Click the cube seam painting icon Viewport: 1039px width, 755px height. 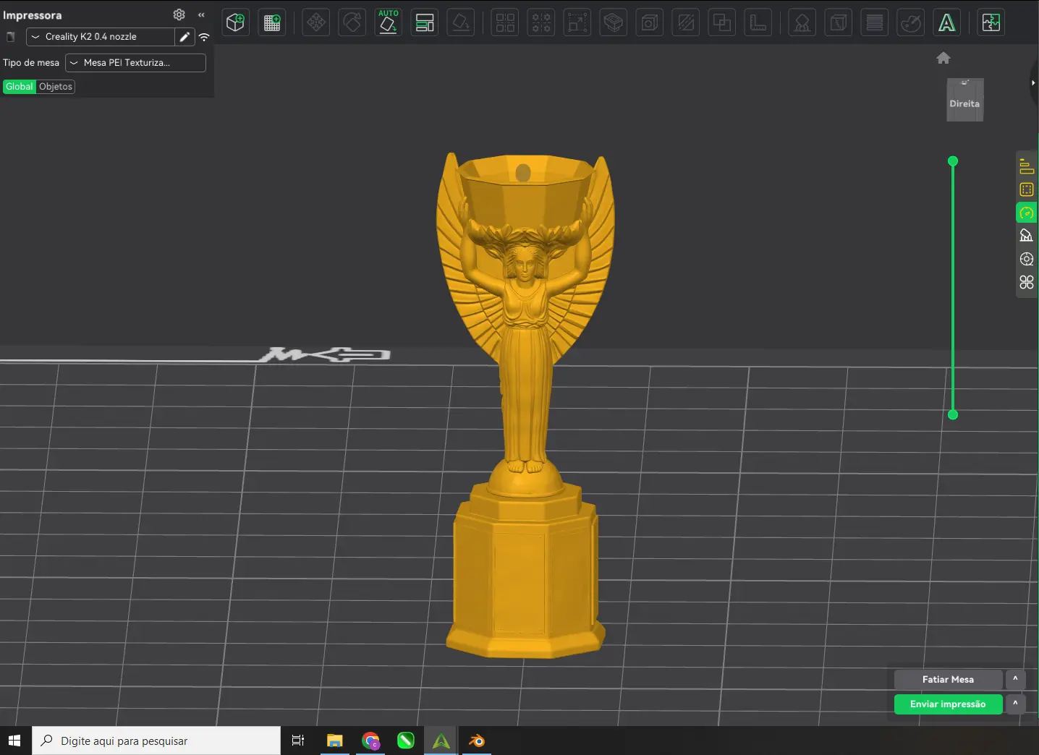point(838,22)
